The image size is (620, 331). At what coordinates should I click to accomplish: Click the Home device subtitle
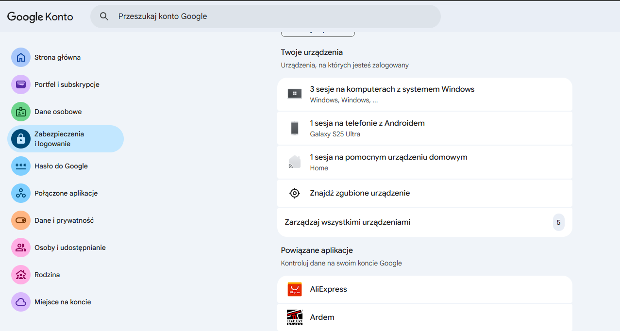click(319, 168)
